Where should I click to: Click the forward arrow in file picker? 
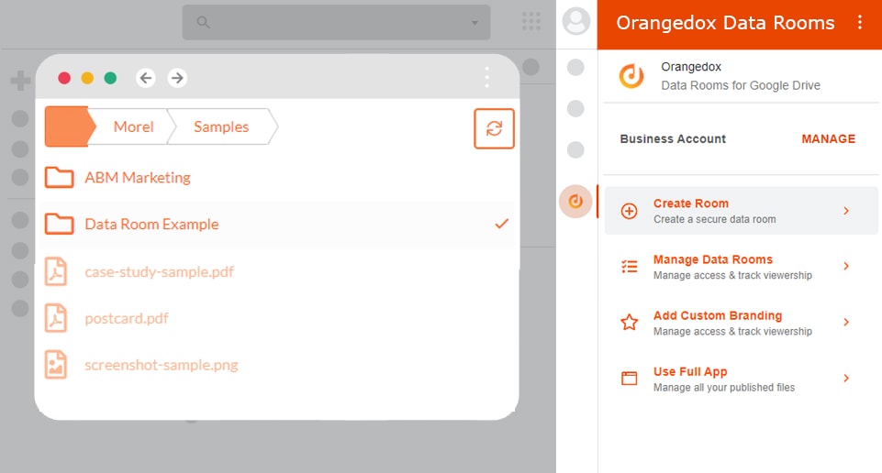[x=177, y=78]
